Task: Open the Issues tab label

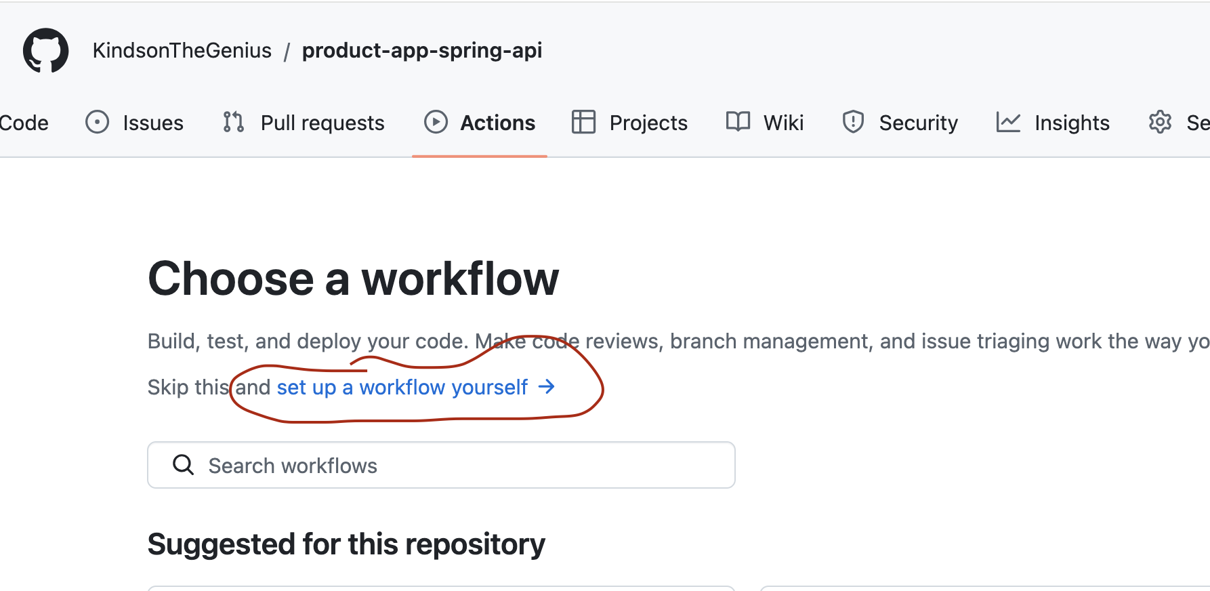Action: (153, 123)
